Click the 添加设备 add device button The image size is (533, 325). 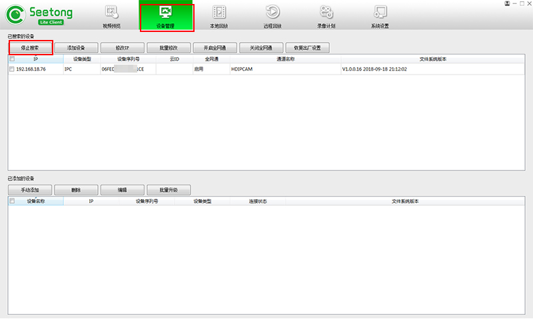77,48
